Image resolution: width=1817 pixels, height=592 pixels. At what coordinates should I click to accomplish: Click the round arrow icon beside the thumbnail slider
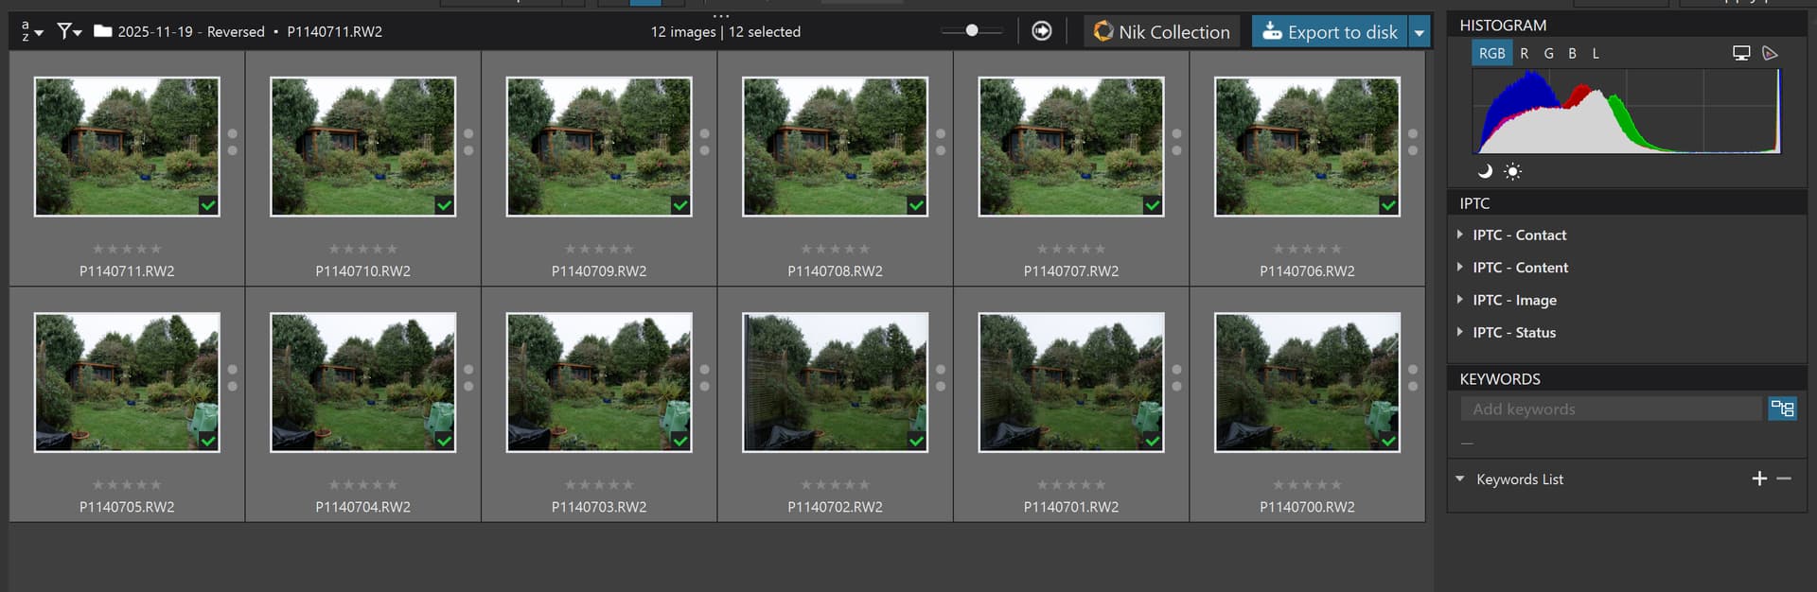pos(1041,31)
